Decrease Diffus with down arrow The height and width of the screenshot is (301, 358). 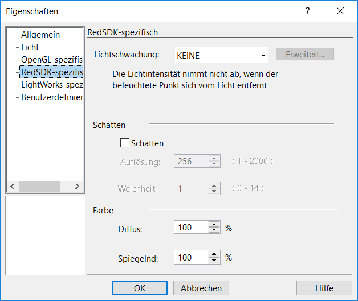click(214, 230)
